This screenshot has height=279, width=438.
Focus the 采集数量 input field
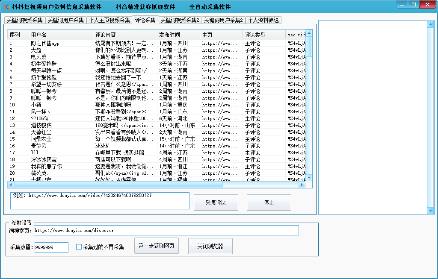pos(51,247)
